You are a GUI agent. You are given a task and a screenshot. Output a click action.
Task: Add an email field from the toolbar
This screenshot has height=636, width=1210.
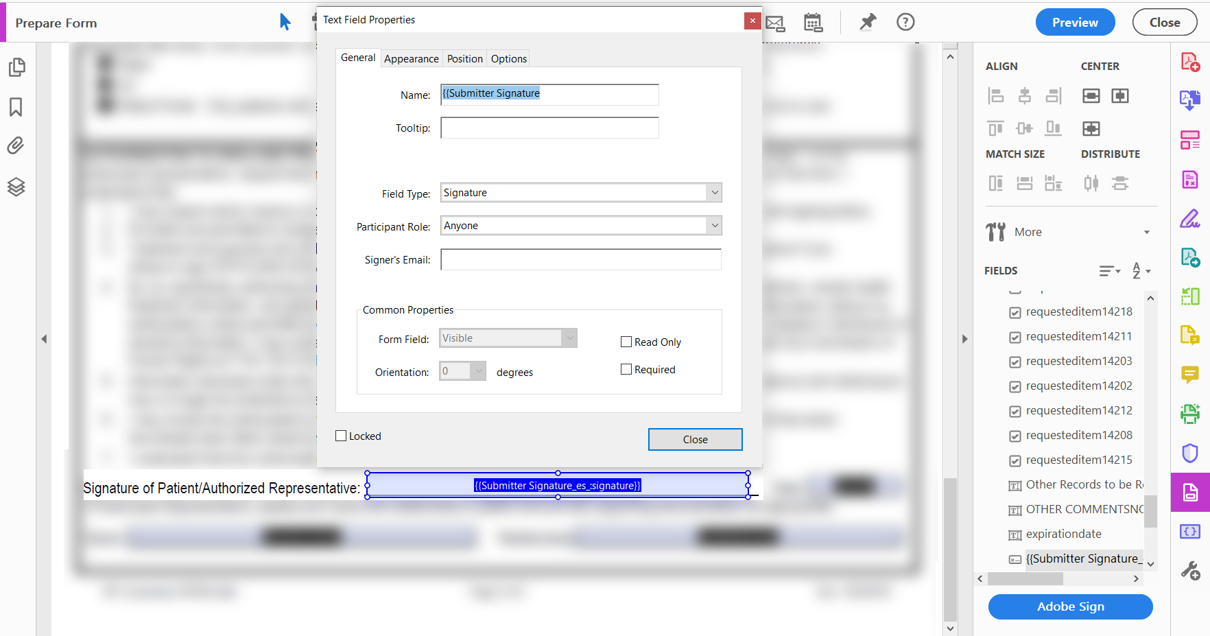775,23
